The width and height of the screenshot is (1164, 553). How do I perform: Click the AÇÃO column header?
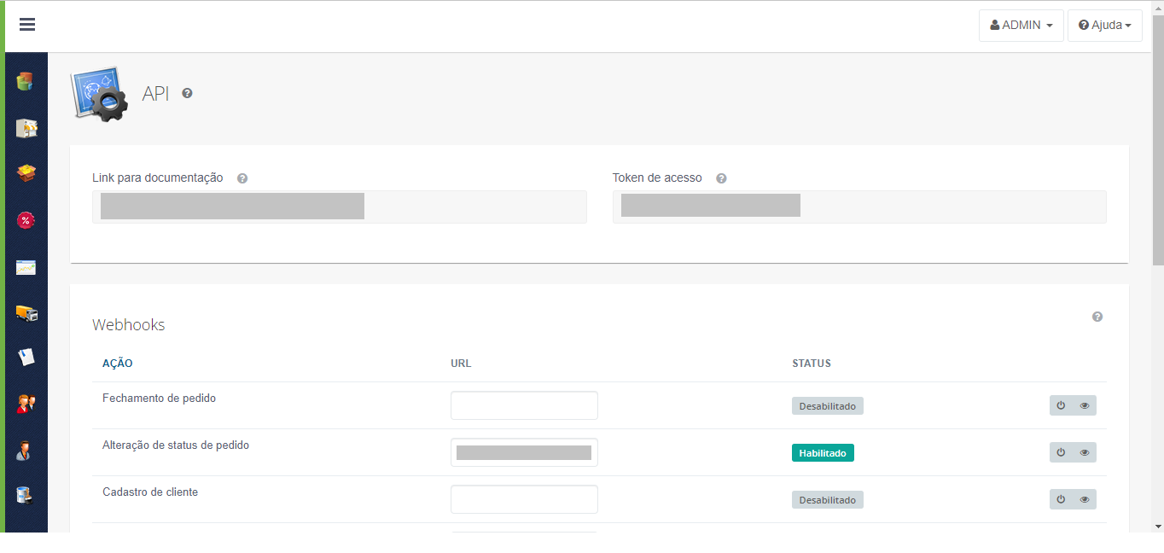point(118,364)
